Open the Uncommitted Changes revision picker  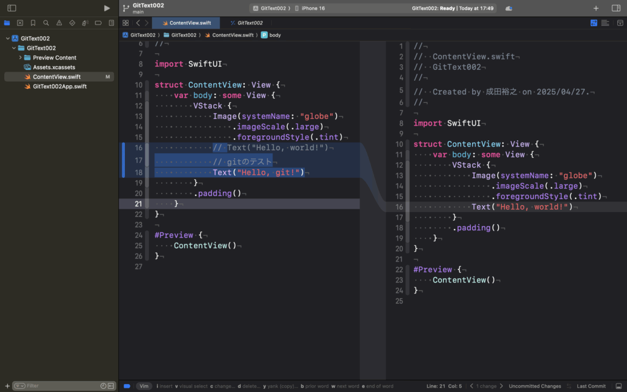coord(535,386)
